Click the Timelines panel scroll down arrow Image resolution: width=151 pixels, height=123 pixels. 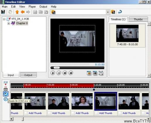click(149, 75)
